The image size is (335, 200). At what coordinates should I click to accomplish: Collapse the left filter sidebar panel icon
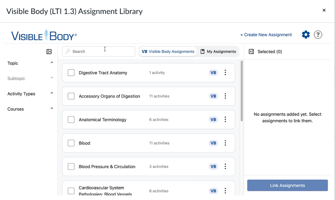pos(49,51)
